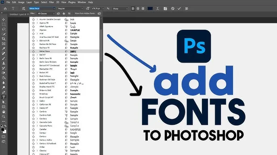Select the Rectangular Marquee tool
The height and width of the screenshot is (155, 277).
[4, 24]
